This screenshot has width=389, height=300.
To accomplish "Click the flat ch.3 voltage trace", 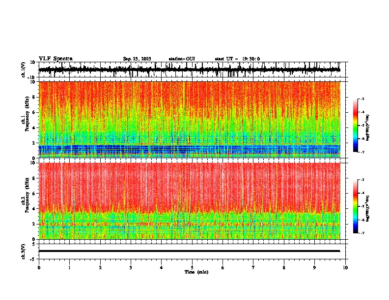I will (x=189, y=251).
